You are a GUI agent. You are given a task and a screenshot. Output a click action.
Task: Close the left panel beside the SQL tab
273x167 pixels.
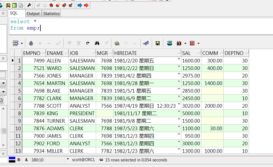[x=3, y=13]
